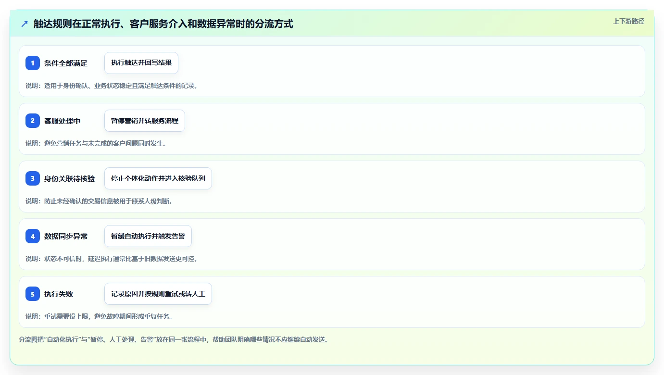
Task: Click the title 触达规则在正常执行
Action: coord(163,24)
